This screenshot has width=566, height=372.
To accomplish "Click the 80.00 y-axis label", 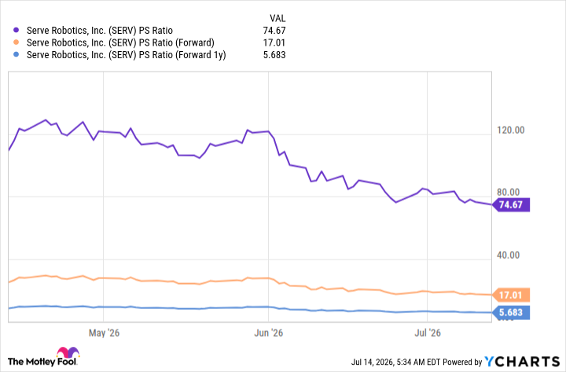I will [509, 193].
